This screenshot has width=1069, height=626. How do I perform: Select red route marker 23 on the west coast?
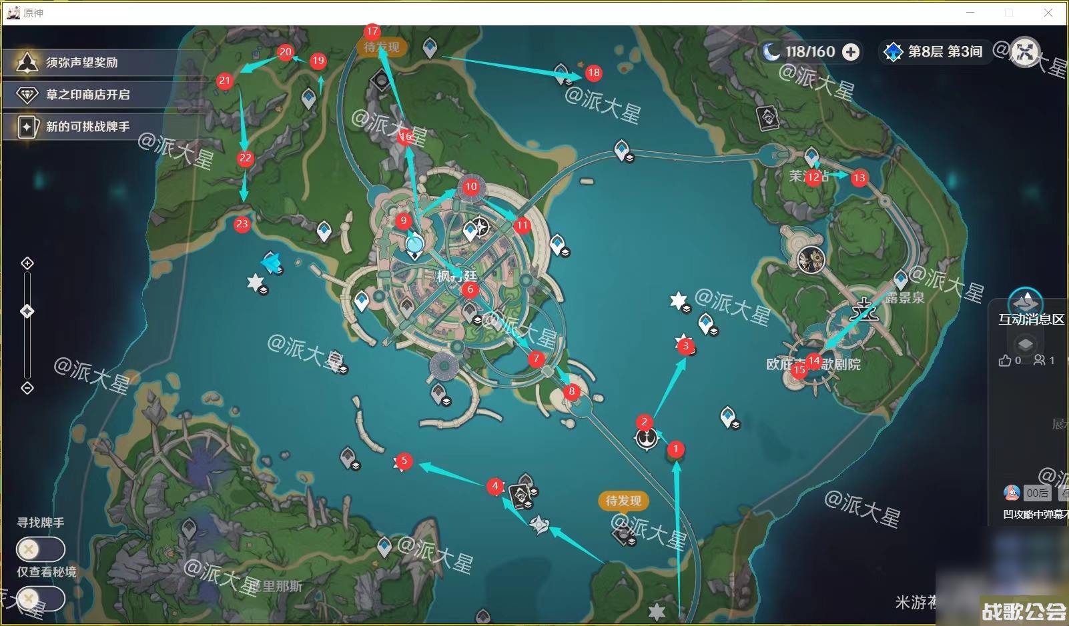pyautogui.click(x=242, y=224)
